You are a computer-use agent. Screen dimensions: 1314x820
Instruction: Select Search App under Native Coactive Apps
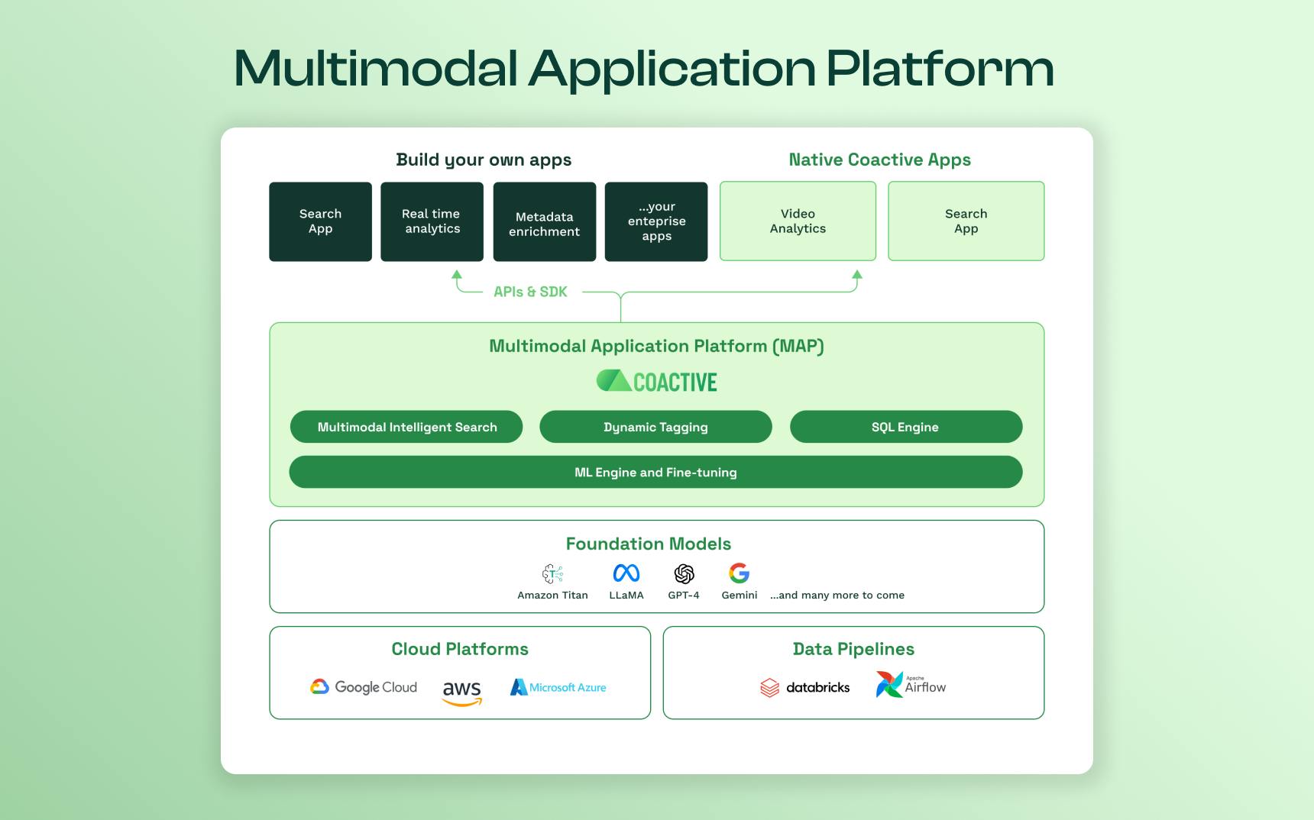(x=966, y=221)
